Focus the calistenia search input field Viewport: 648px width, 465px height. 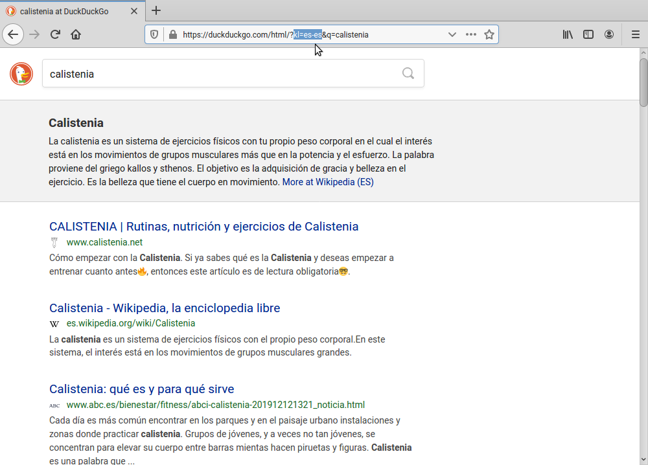point(220,74)
